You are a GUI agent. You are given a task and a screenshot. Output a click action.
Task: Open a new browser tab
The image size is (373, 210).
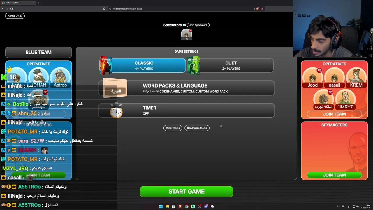pos(38,3)
